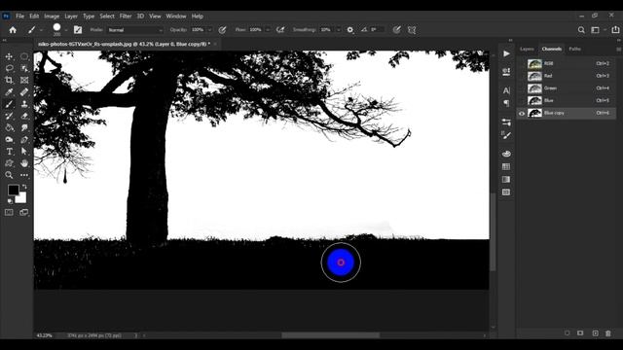Viewport: 623px width, 350px height.
Task: Click the Share icon at top right
Action: [x=615, y=30]
